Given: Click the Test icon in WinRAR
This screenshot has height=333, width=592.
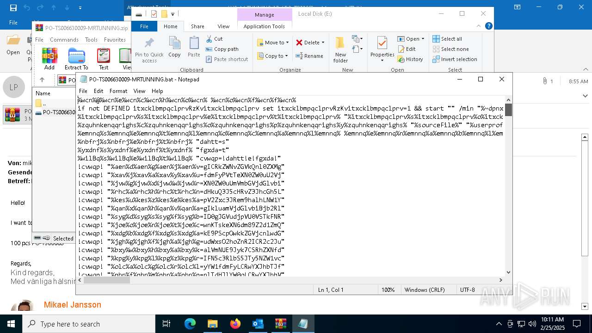Looking at the screenshot, I should 104,59.
